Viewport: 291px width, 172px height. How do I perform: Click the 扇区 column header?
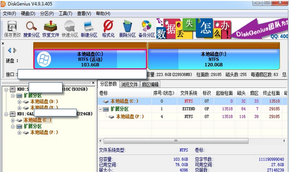click(x=254, y=93)
